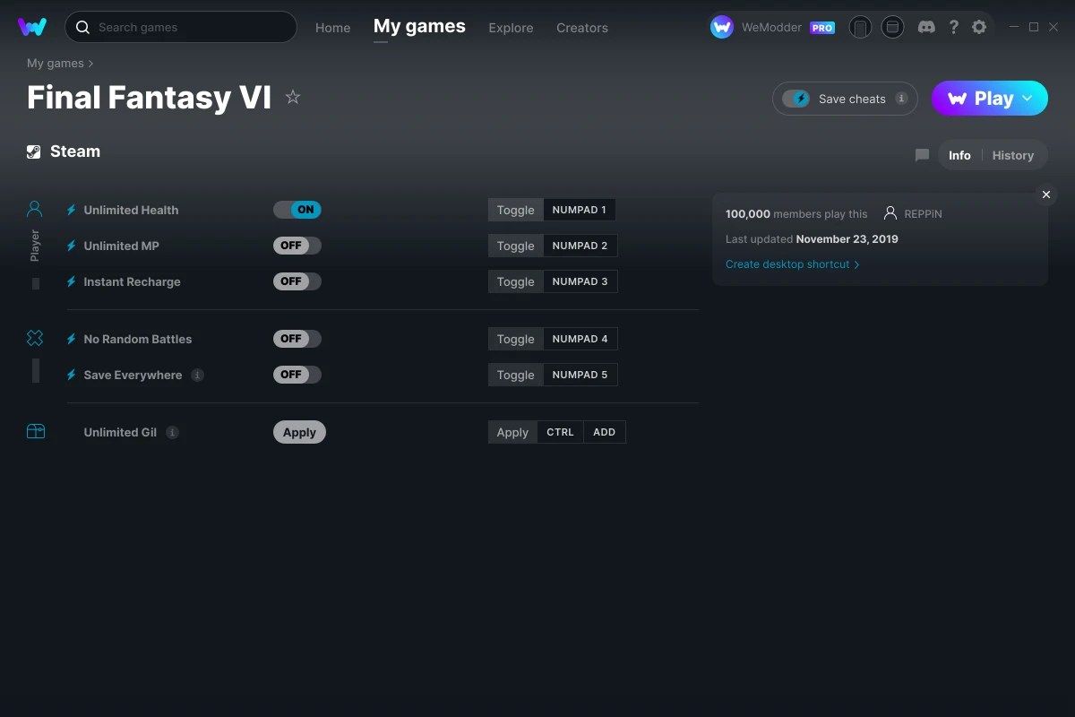Viewport: 1075px width, 717px height.
Task: Turn off Unlimited Health toggle
Action: tap(297, 210)
